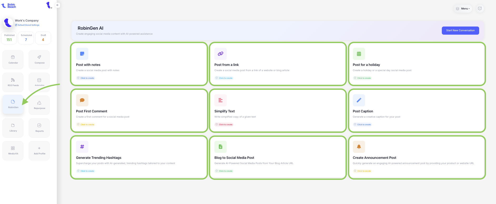Select the Post for a holiday title
496x204 pixels.
pyautogui.click(x=366, y=65)
